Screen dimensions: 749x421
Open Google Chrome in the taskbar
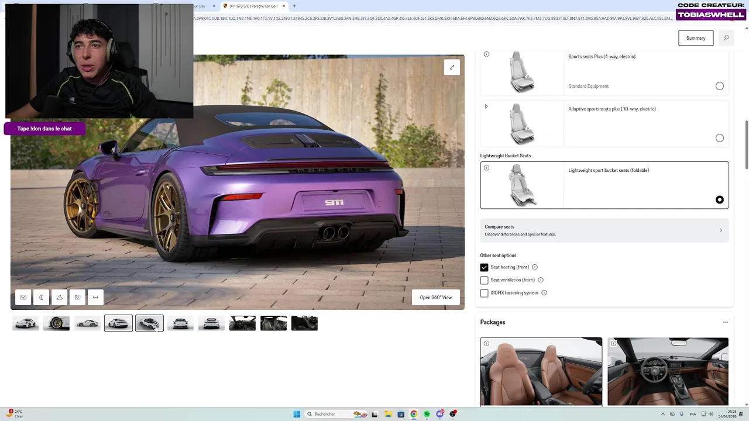coord(414,414)
